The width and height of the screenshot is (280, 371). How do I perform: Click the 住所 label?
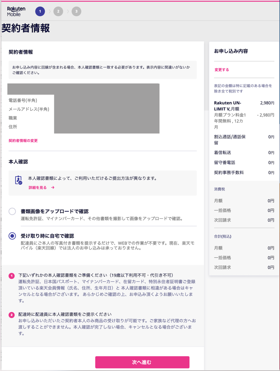[13, 127]
